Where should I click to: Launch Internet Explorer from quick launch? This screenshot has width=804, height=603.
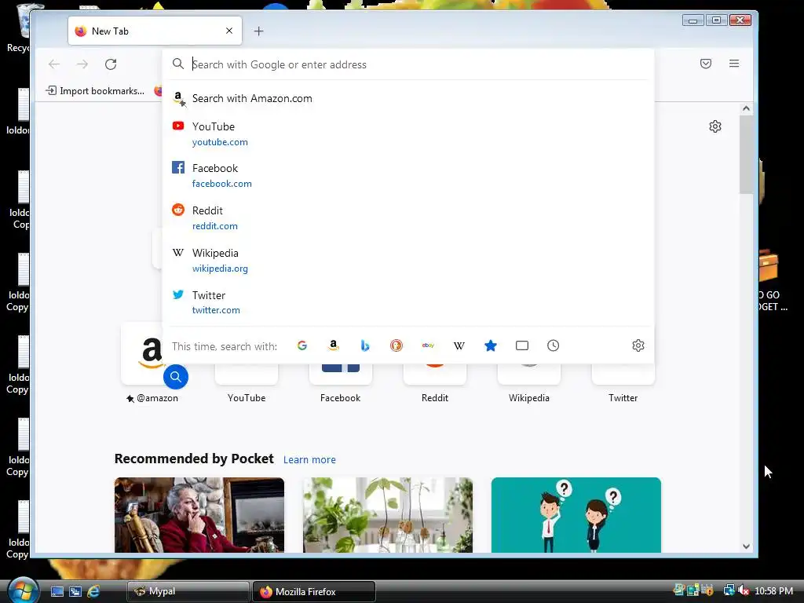[93, 592]
